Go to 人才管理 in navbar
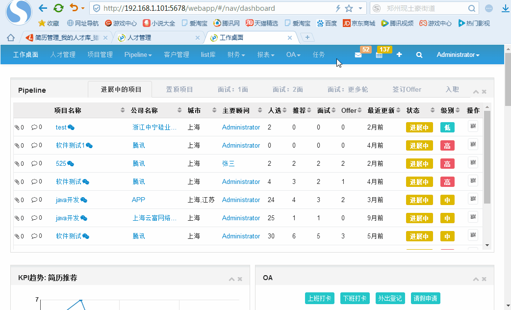The height and width of the screenshot is (310, 511). click(63, 55)
